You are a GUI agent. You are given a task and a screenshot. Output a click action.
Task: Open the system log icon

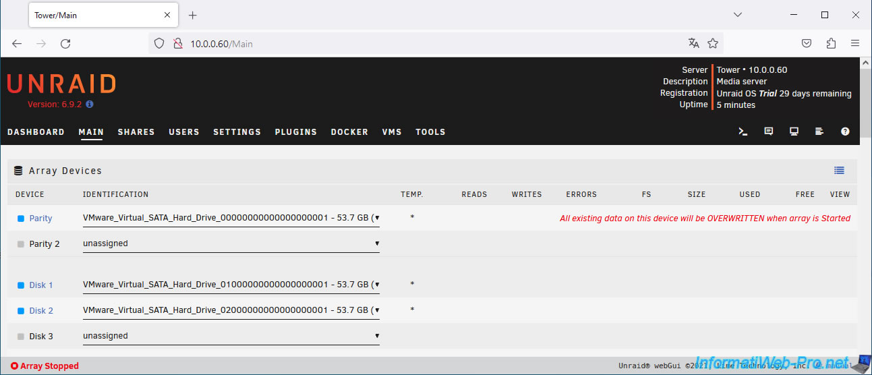[819, 132]
